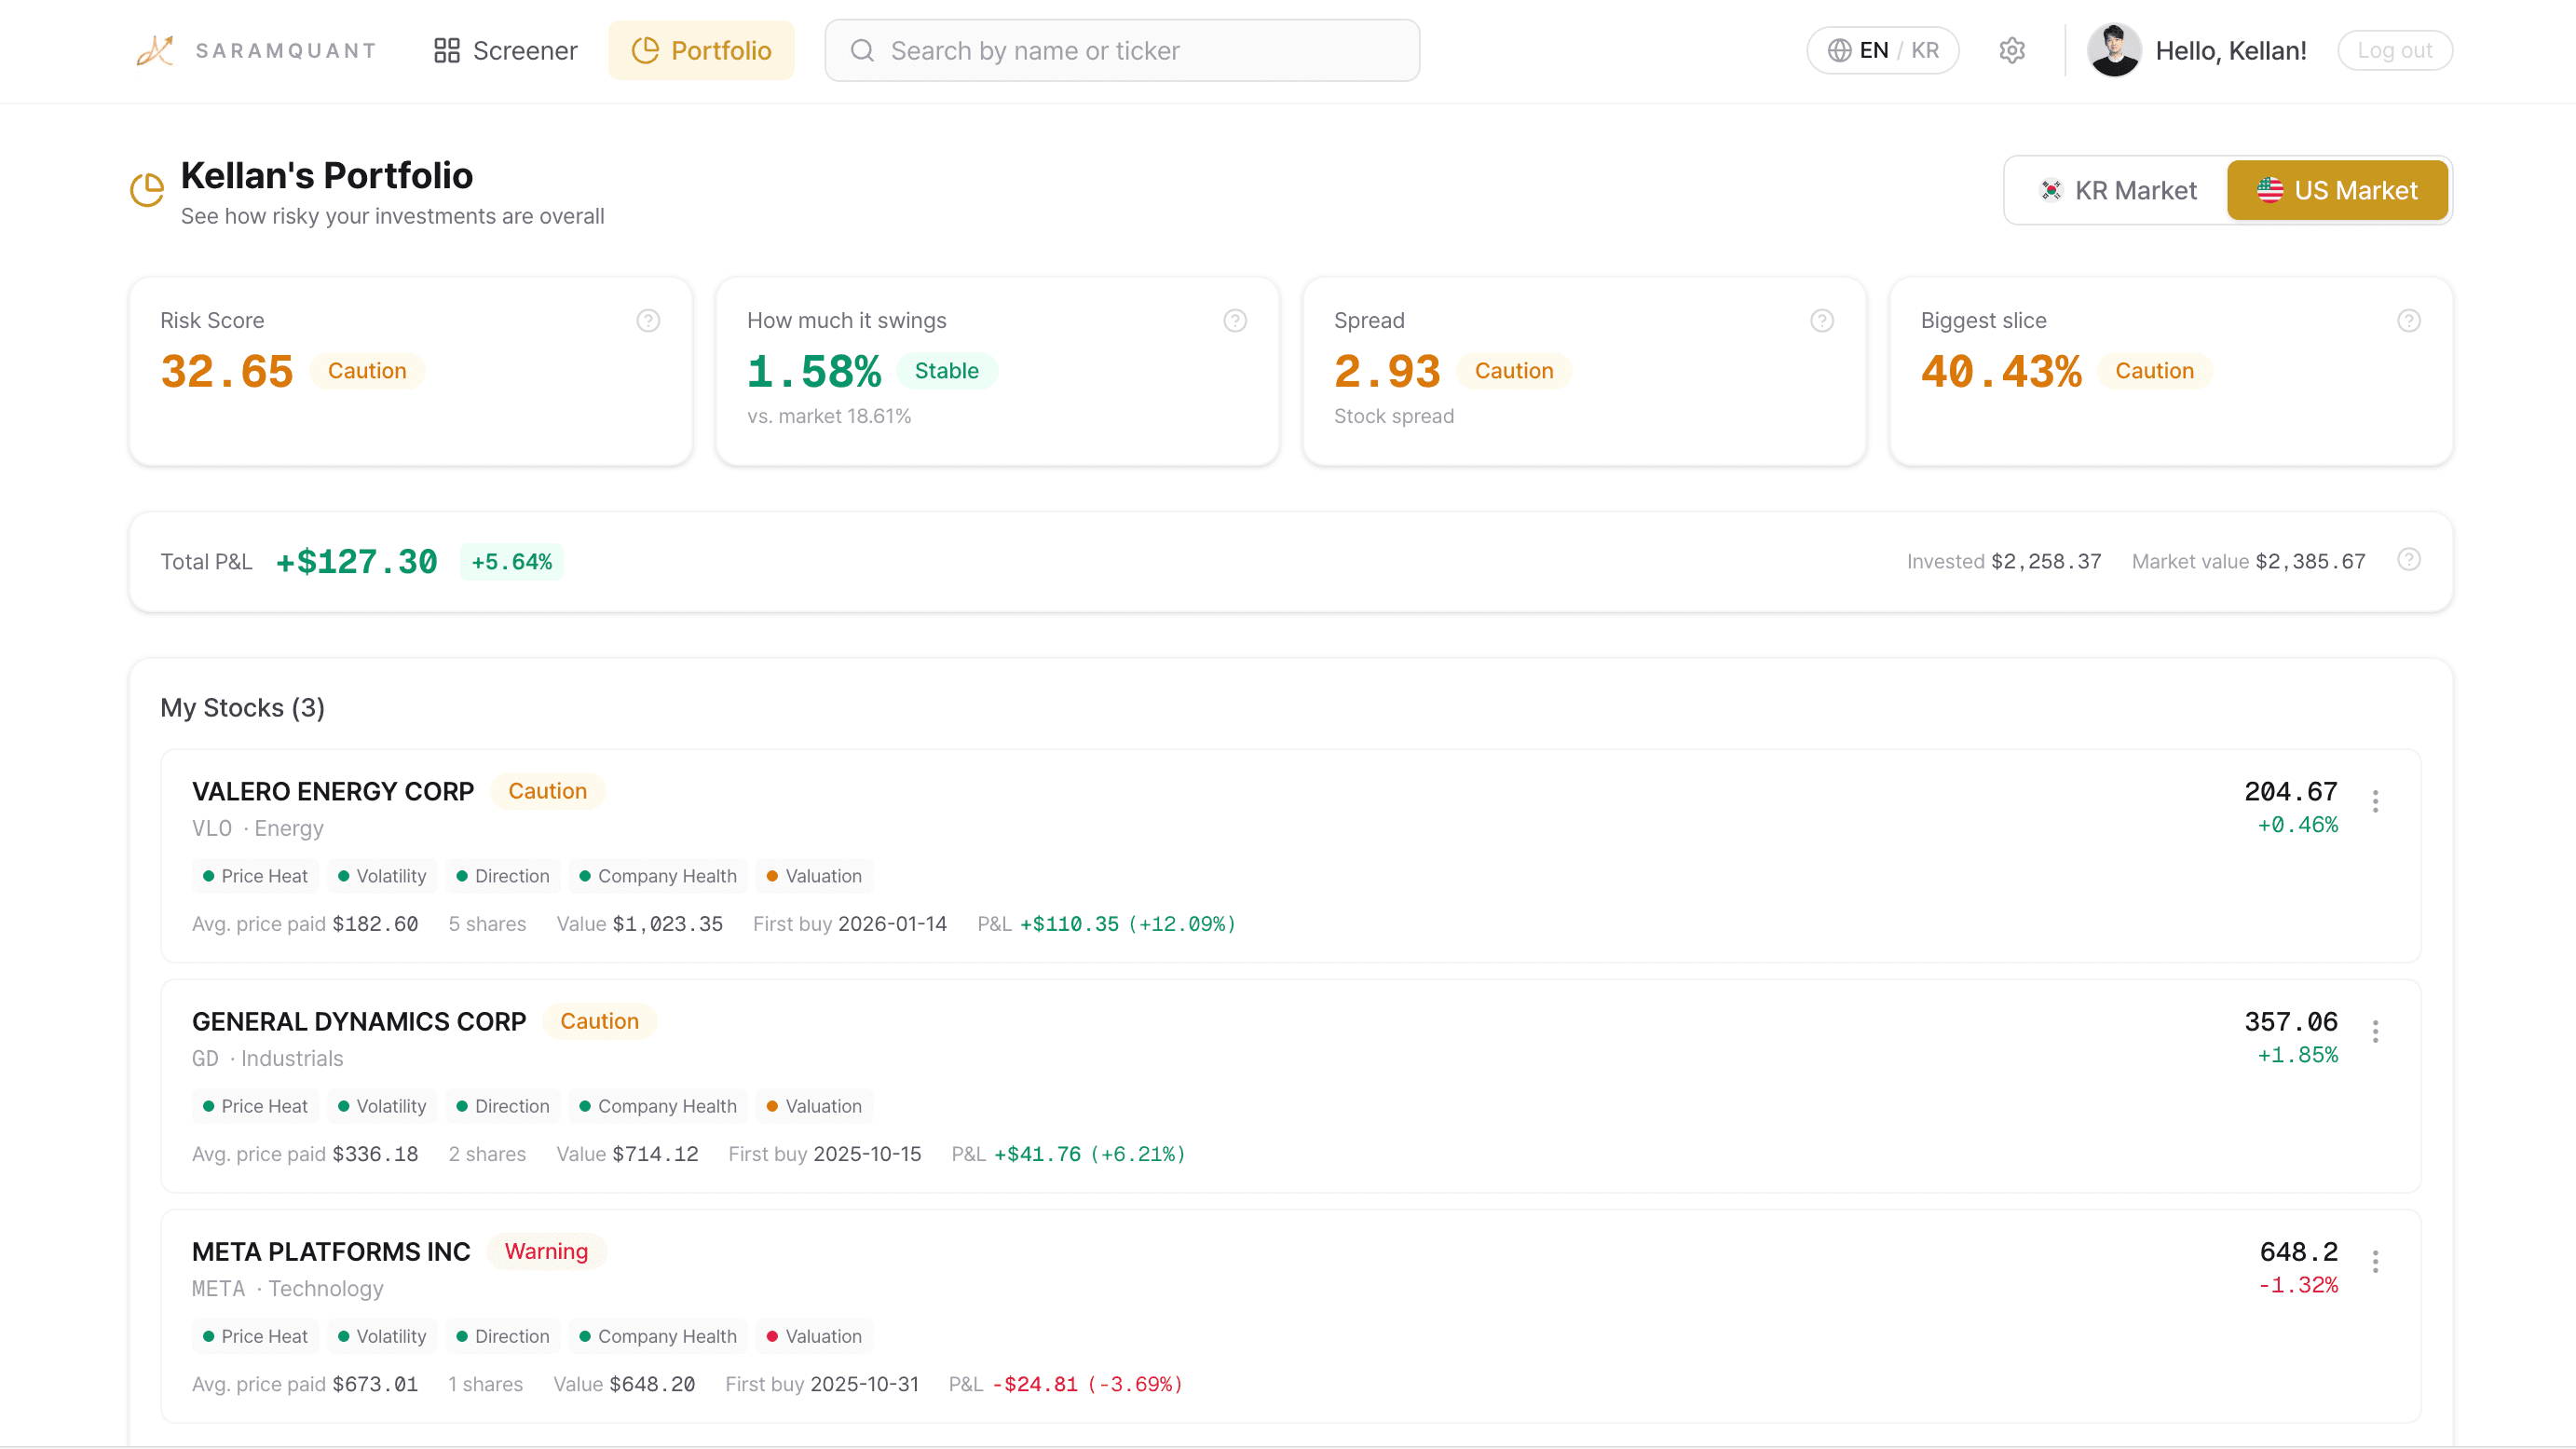Click the portfolio pie chart icon beside the title
The width and height of the screenshot is (2576, 1449).
[146, 189]
